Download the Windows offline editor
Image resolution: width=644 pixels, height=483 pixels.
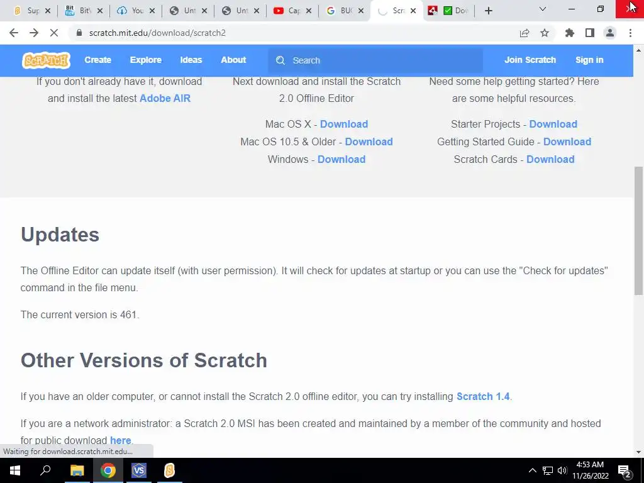coord(341,159)
